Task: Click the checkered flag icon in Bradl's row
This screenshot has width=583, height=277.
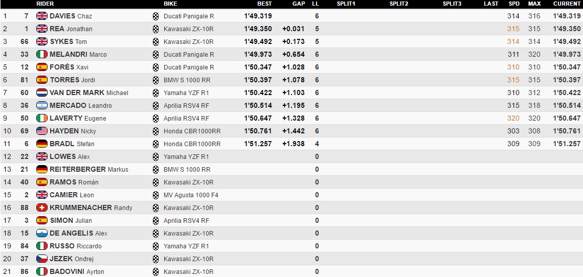Action: click(x=156, y=144)
